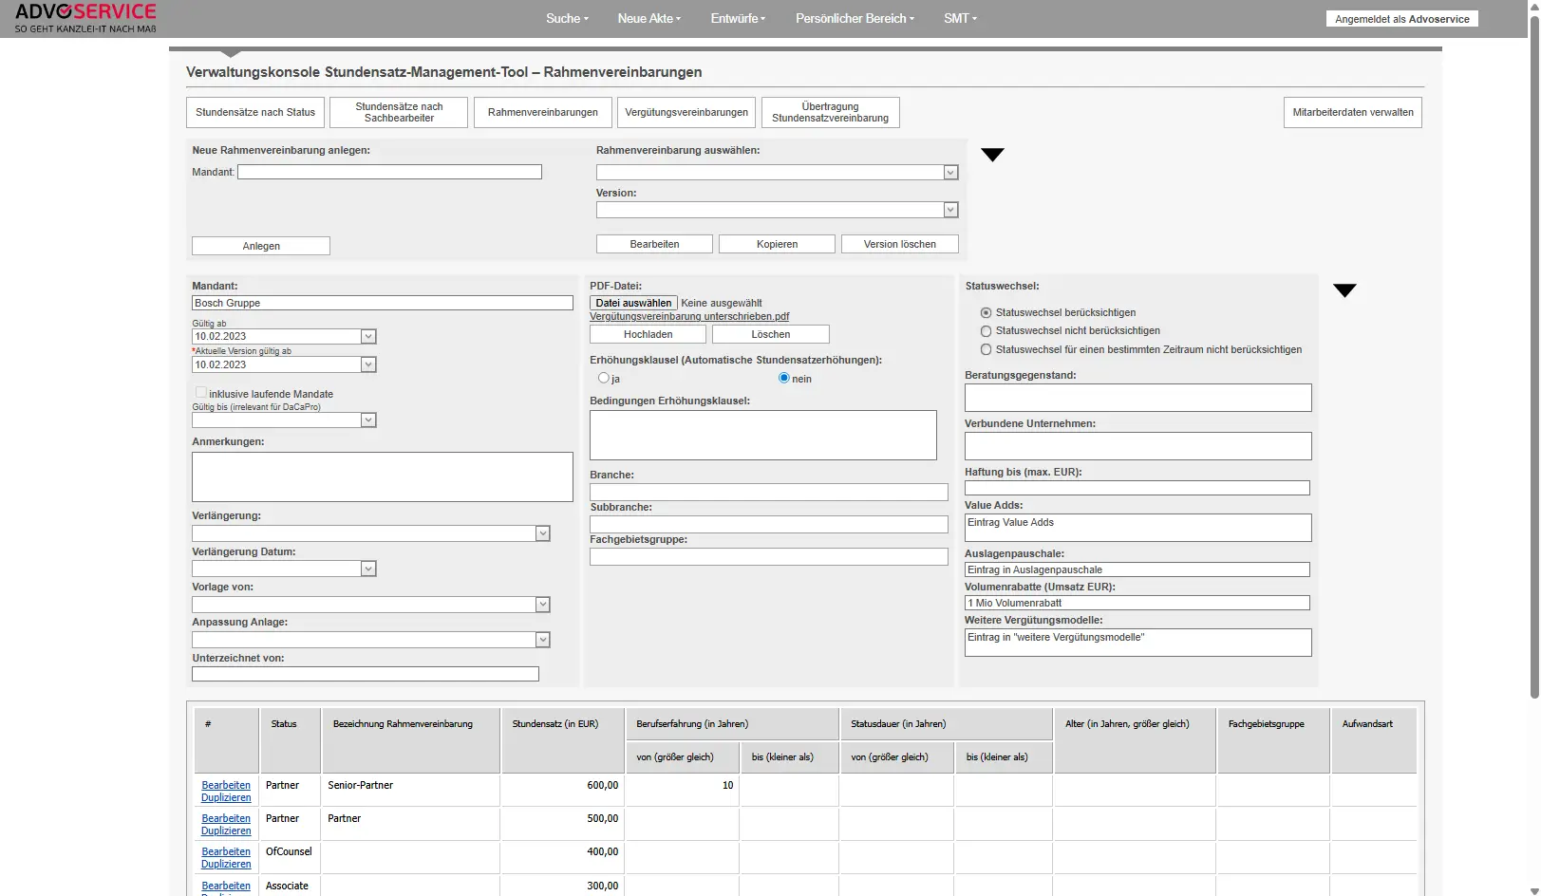Open the Suche menu

click(567, 18)
